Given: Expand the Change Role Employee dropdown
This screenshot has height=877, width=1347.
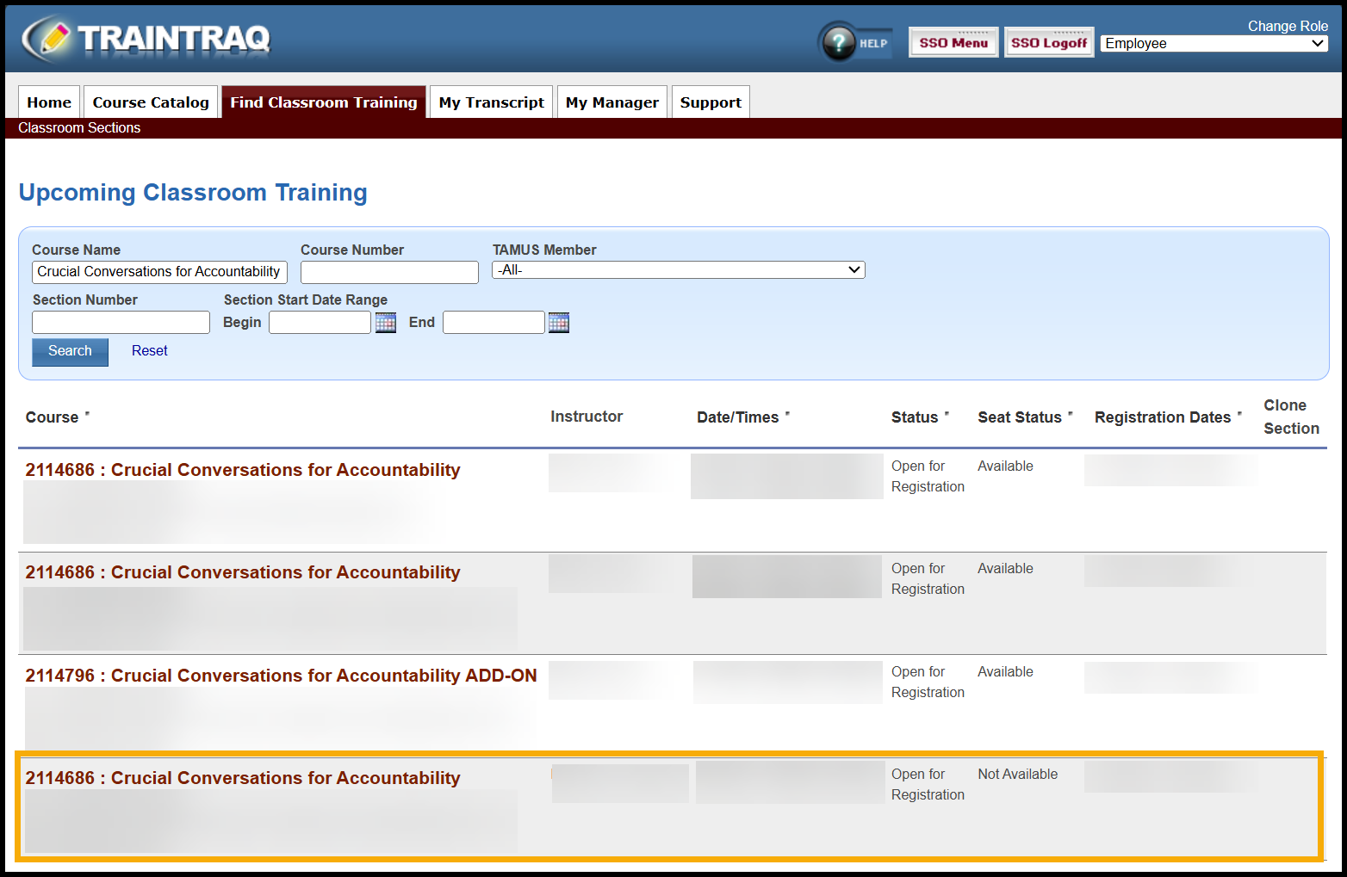Looking at the screenshot, I should tap(1214, 44).
